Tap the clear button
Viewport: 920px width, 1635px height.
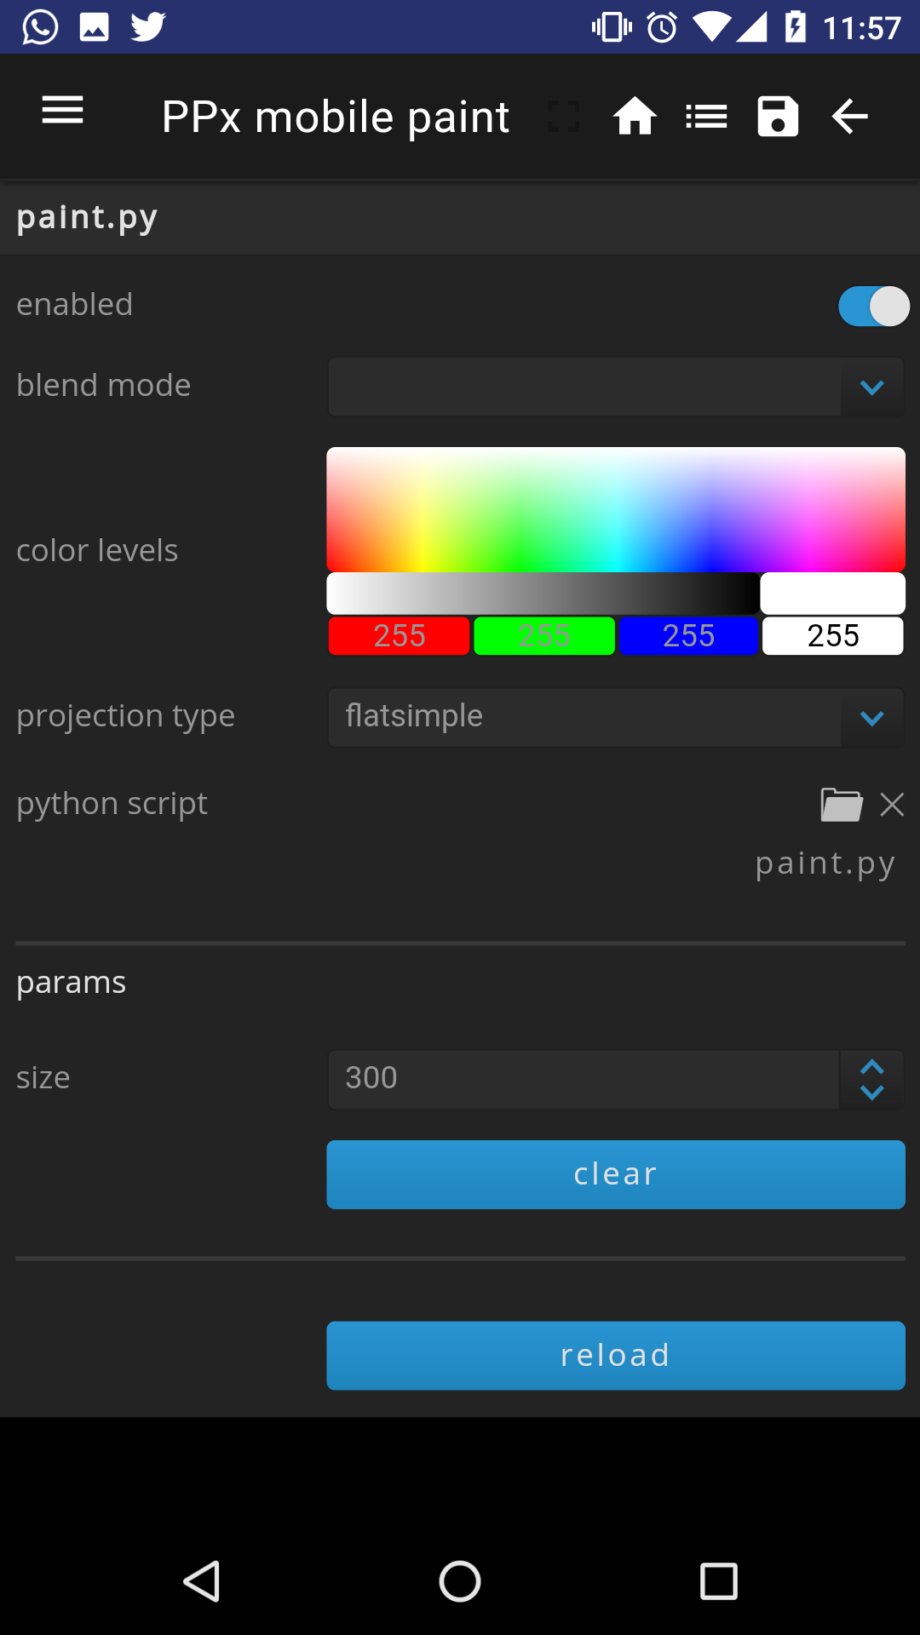tap(616, 1174)
